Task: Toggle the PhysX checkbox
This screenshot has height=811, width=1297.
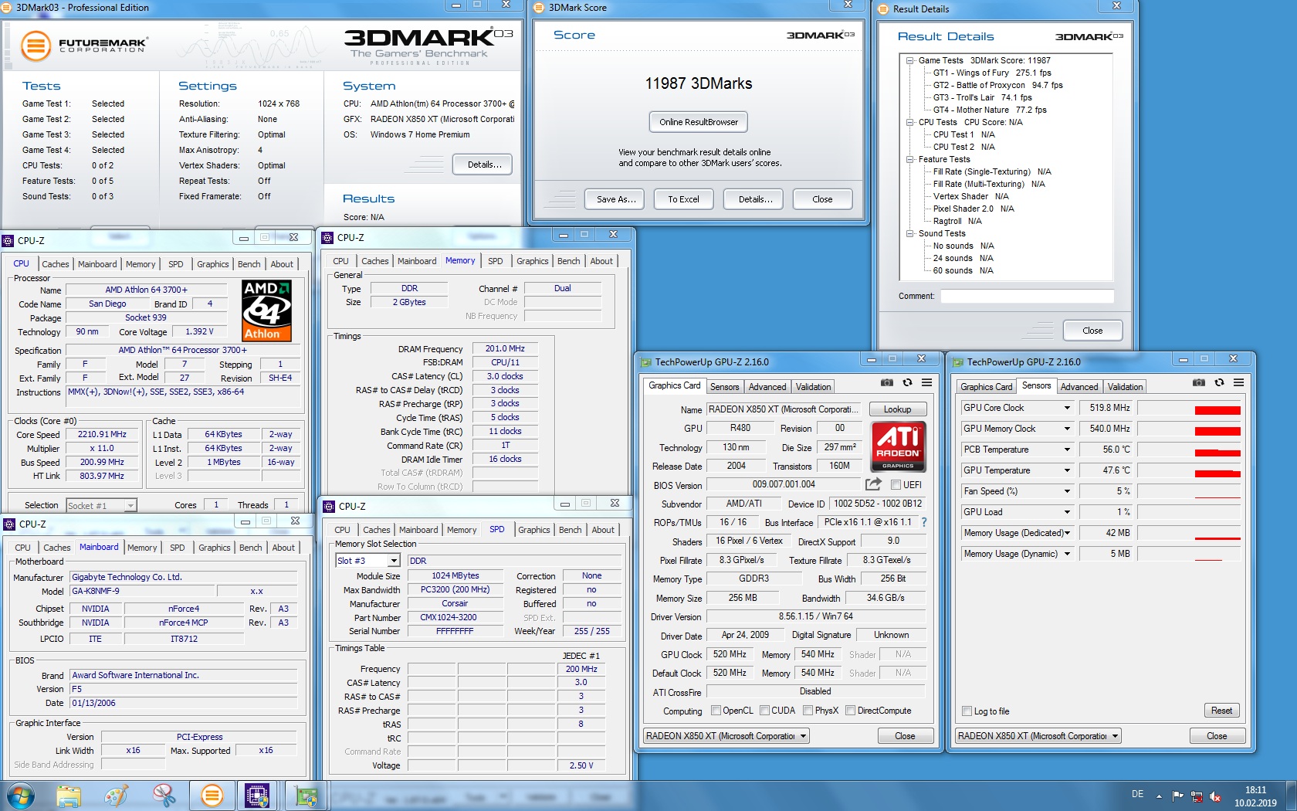Action: click(808, 711)
